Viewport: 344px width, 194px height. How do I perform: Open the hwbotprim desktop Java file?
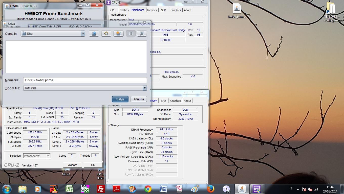coord(237,11)
